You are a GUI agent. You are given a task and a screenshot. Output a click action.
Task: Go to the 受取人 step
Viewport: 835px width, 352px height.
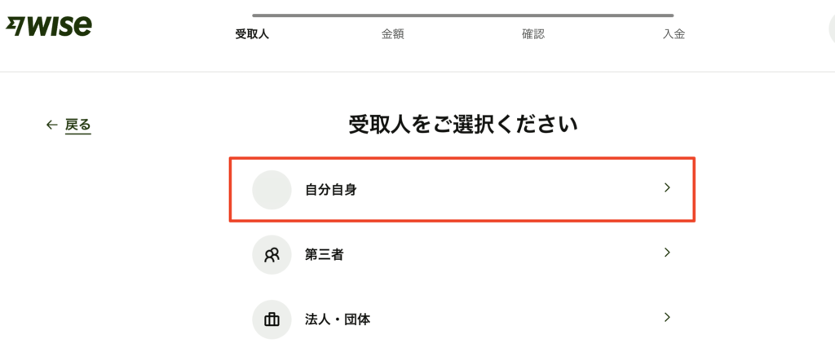click(252, 34)
